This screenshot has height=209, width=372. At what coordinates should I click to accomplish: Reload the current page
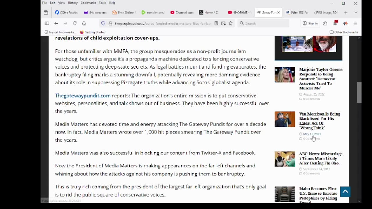click(75, 23)
